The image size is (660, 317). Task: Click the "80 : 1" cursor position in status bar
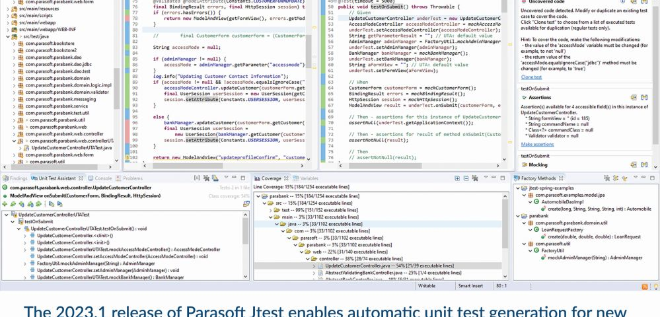tap(501, 286)
